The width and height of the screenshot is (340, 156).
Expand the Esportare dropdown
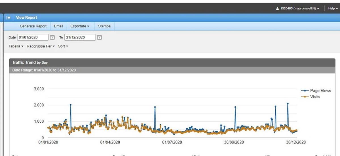click(80, 26)
